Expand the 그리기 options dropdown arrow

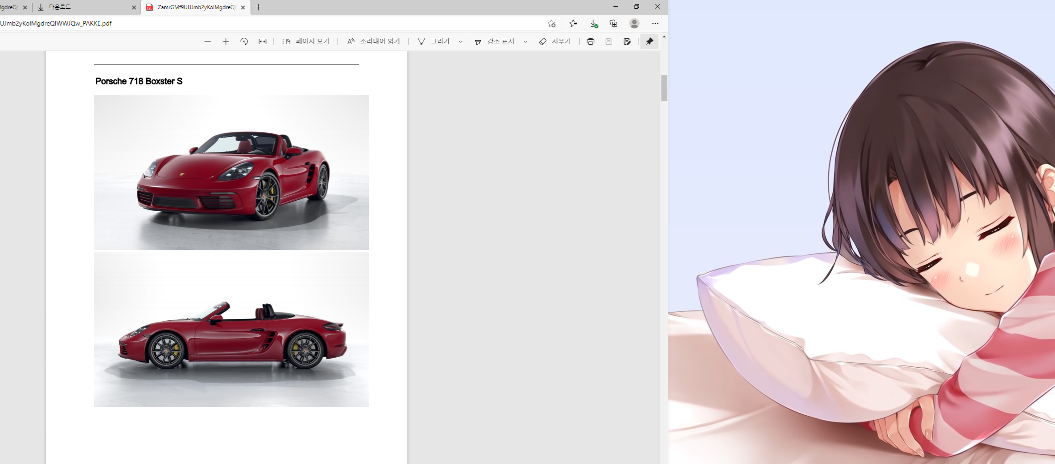(461, 42)
